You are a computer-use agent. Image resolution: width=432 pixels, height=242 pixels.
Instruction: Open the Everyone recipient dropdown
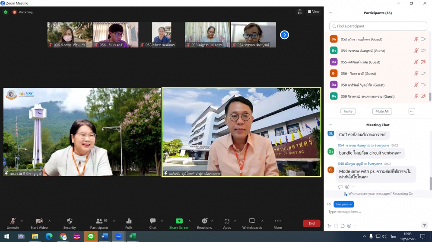point(343,204)
